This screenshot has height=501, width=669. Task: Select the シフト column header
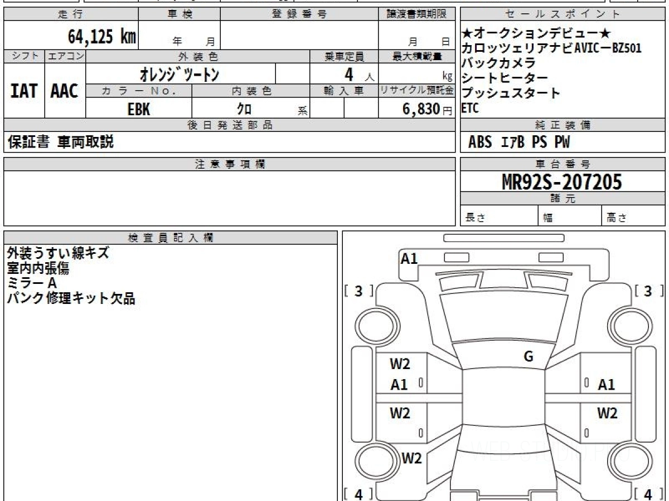point(24,56)
